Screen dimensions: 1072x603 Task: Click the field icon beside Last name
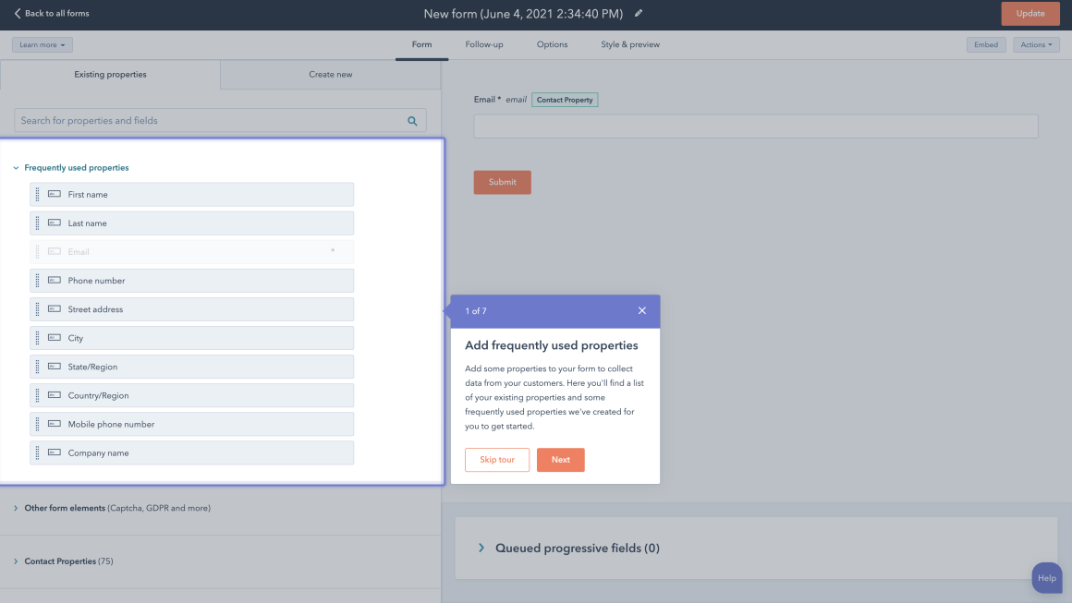[x=55, y=223]
